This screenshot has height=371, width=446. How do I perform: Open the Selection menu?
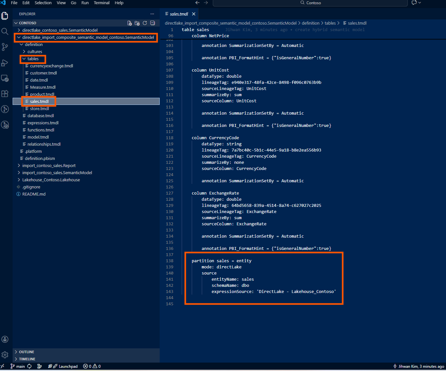tap(43, 3)
